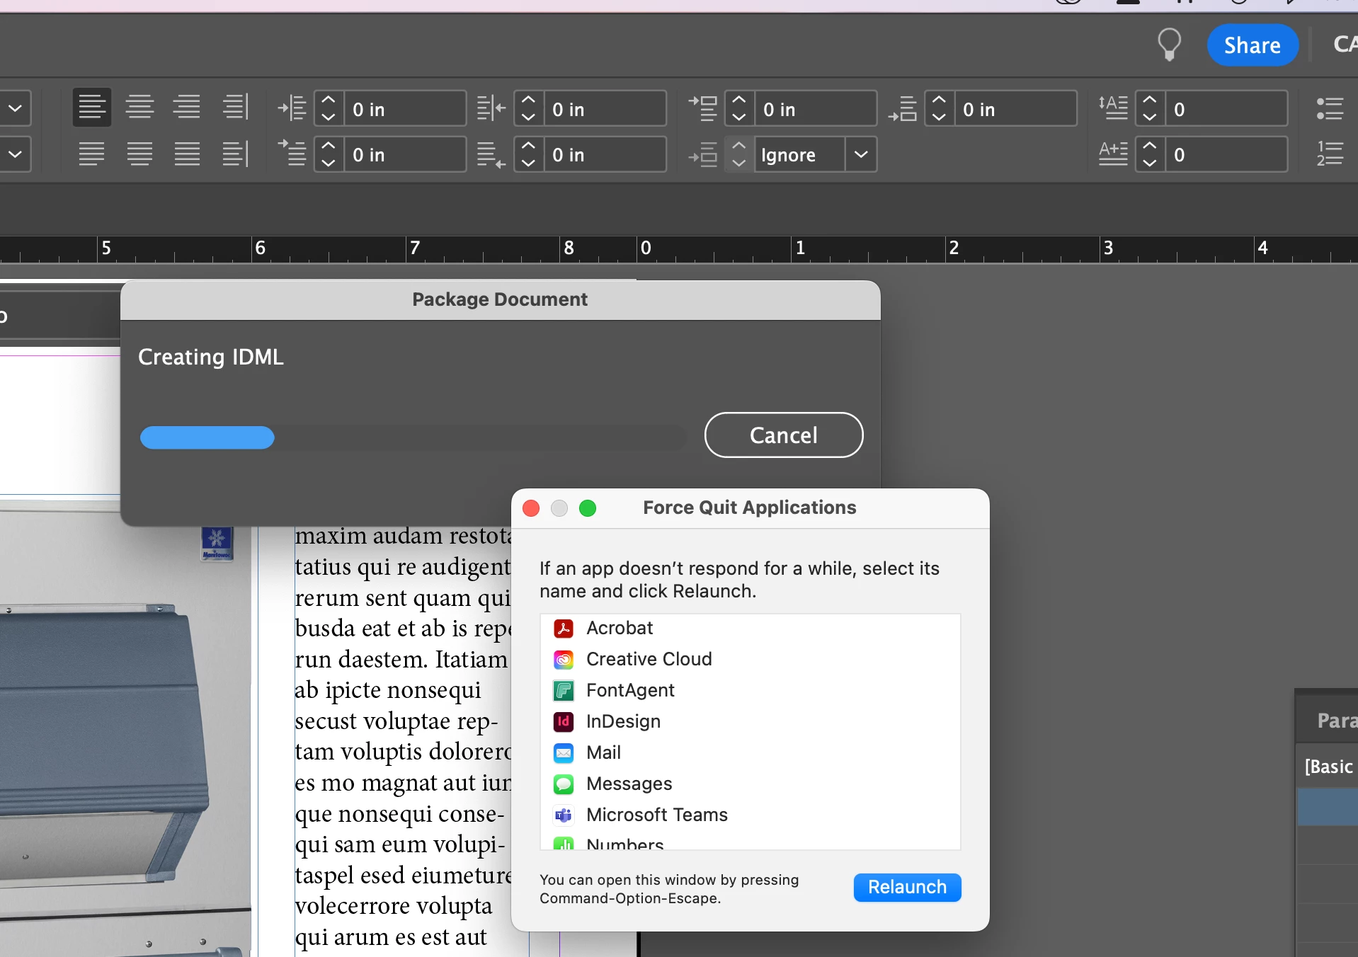Cancel the Package Document operation
The height and width of the screenshot is (957, 1358).
coord(784,435)
